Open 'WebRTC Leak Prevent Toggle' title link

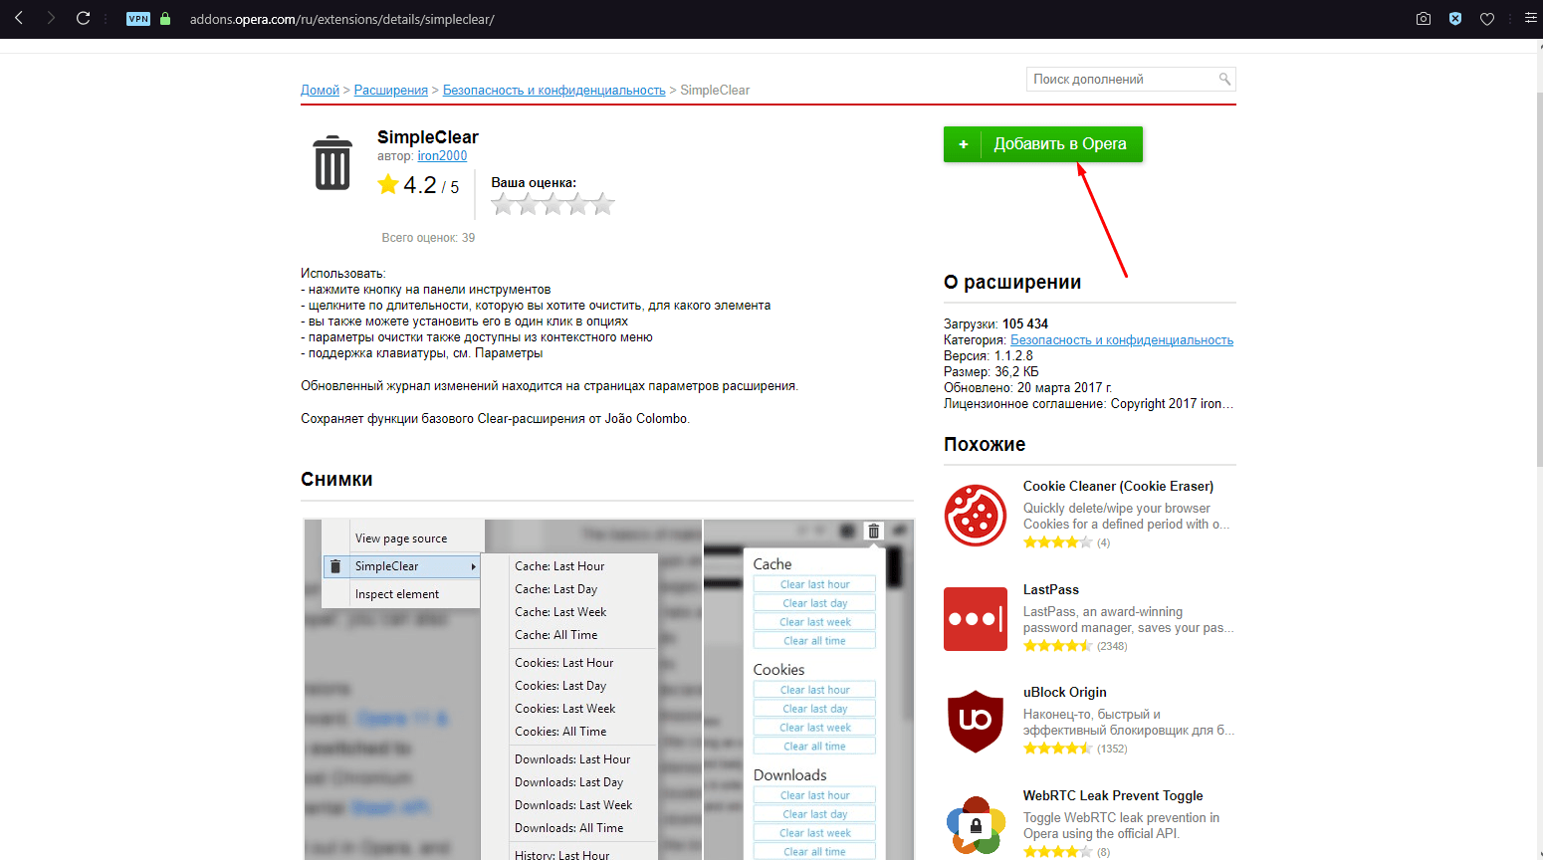tap(1113, 795)
